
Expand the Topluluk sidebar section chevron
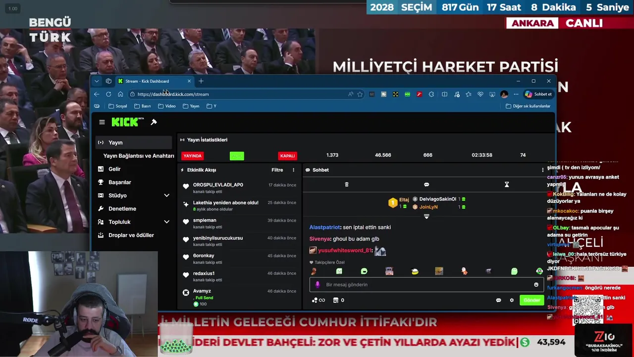[166, 222]
